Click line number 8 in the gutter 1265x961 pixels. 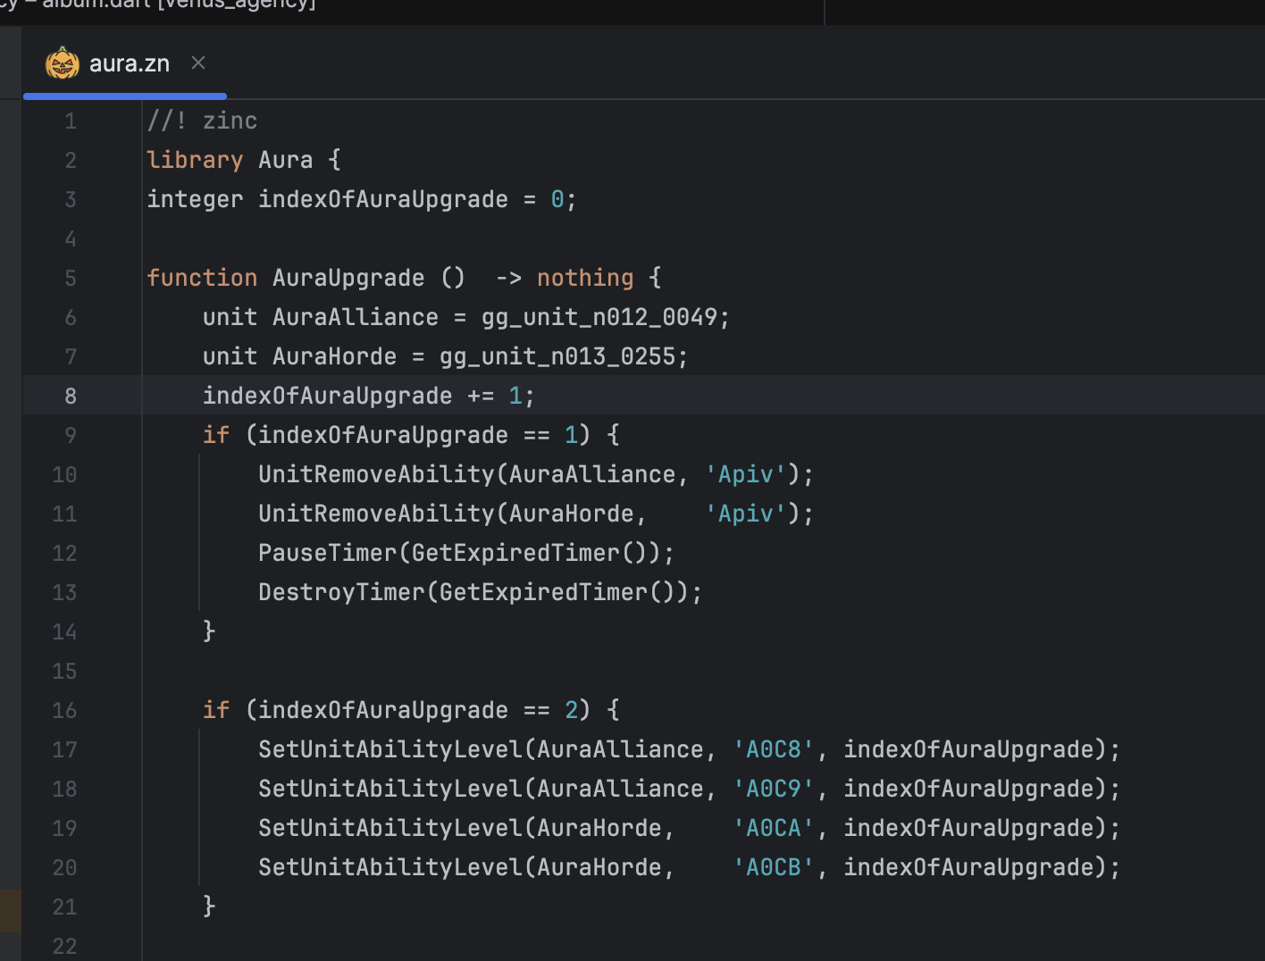click(70, 396)
